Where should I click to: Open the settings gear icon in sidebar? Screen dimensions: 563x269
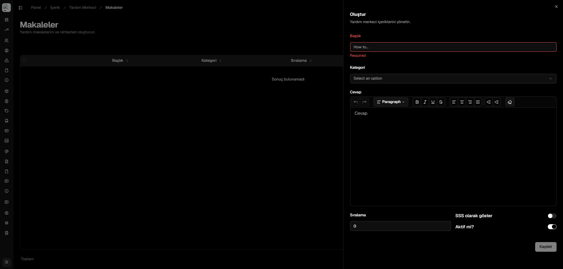[x=6, y=213]
